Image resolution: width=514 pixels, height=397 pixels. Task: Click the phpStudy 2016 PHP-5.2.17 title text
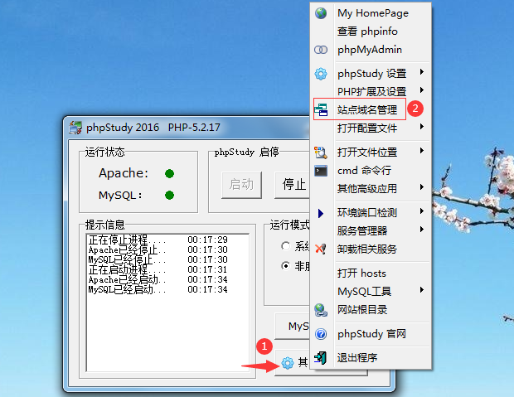click(x=153, y=128)
